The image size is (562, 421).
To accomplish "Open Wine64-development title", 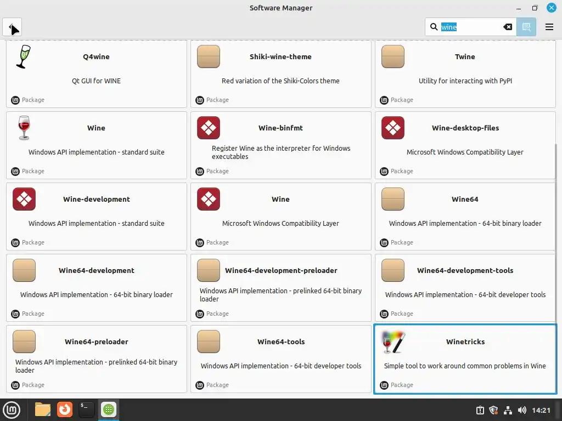I will pos(97,270).
